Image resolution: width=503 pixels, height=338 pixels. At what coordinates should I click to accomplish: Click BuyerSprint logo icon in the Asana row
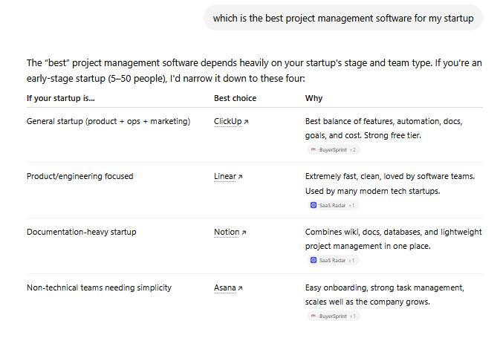314,316
